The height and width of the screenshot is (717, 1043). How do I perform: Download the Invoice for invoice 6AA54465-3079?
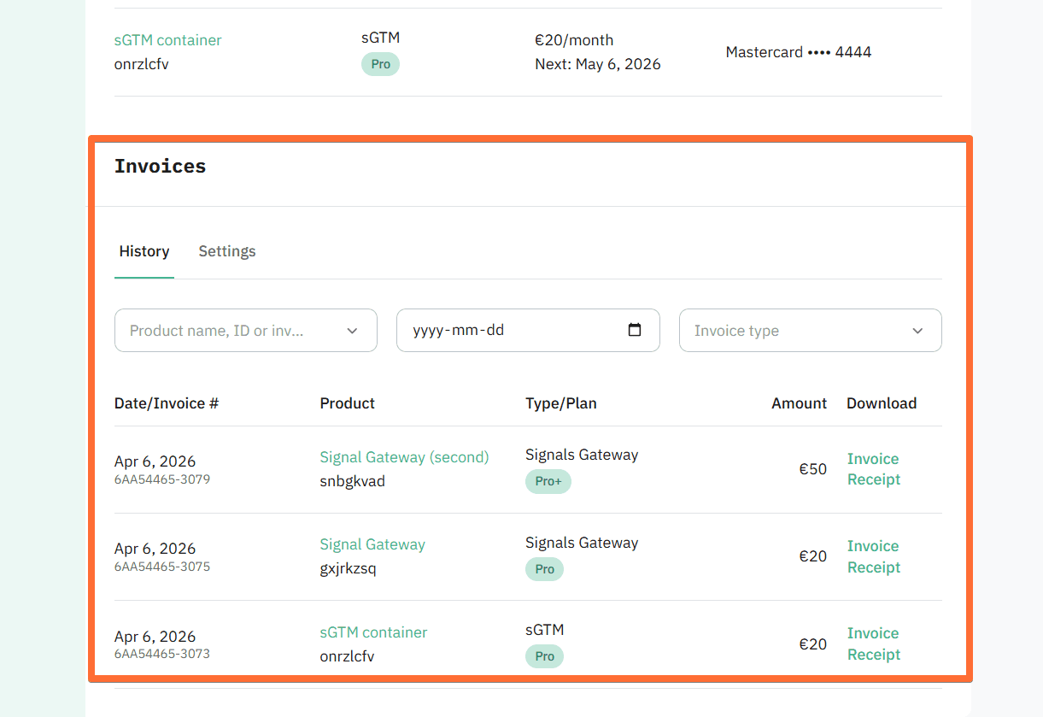(872, 459)
